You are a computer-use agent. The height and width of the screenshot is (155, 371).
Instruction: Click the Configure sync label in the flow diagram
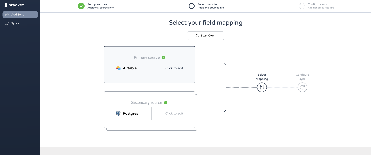click(x=302, y=77)
